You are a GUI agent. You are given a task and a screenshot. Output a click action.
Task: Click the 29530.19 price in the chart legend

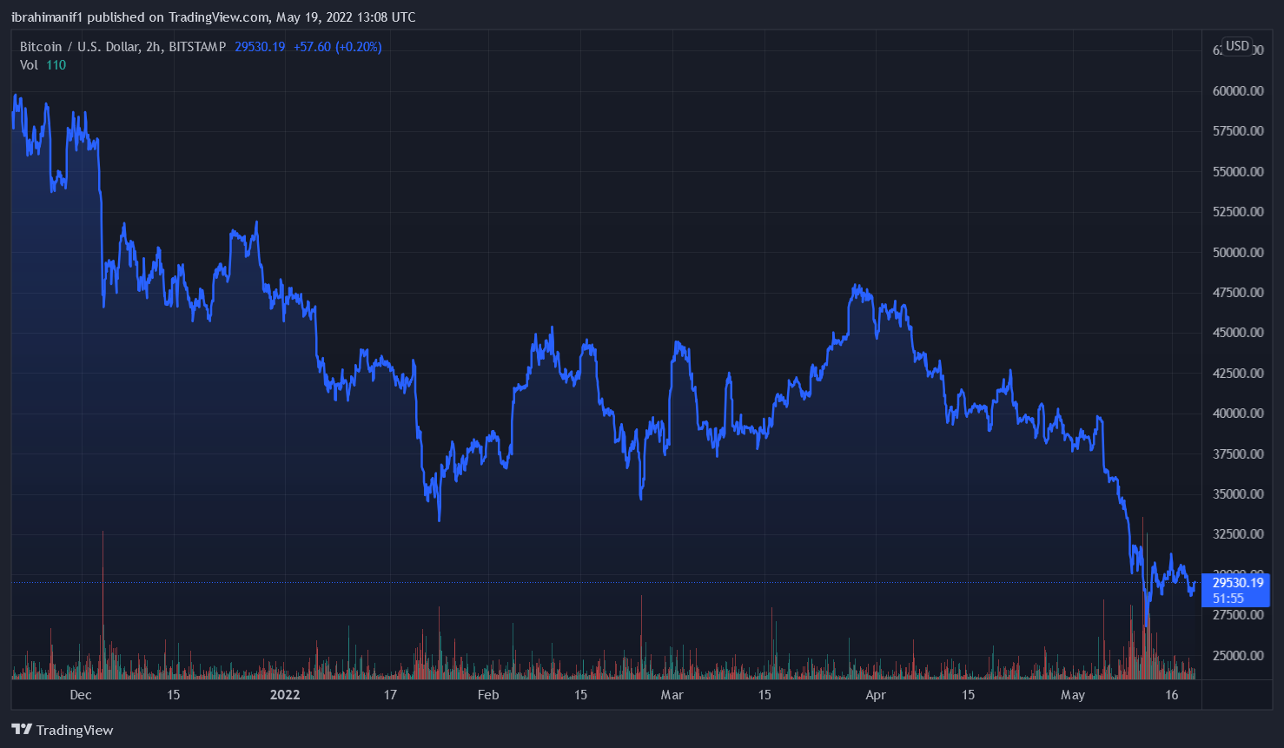(x=260, y=47)
